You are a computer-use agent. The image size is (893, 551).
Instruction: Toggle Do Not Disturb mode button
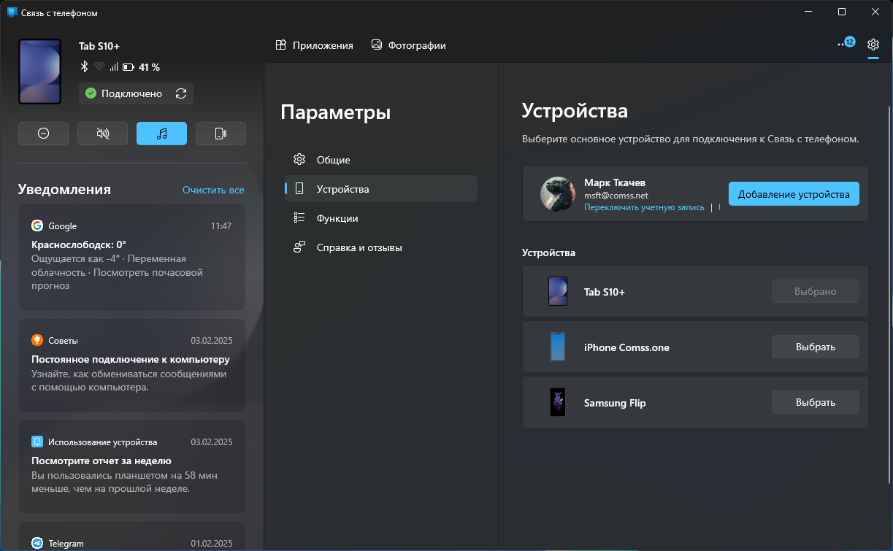click(43, 134)
